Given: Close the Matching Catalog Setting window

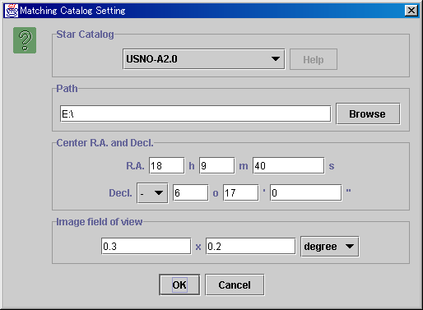Looking at the screenshot, I should point(411,11).
